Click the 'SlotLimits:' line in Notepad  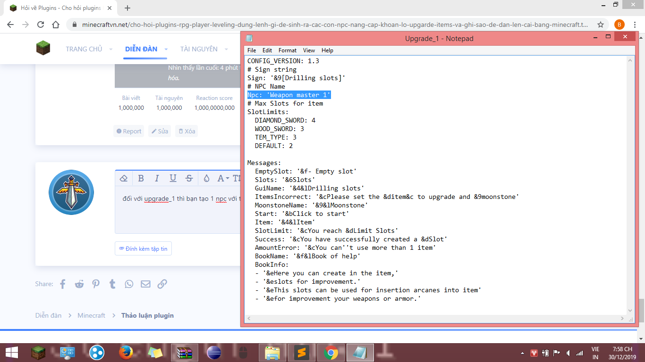click(268, 112)
